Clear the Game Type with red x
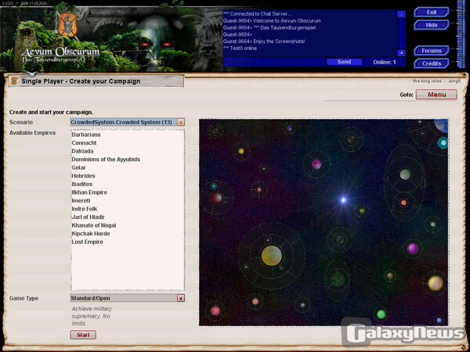 point(181,298)
